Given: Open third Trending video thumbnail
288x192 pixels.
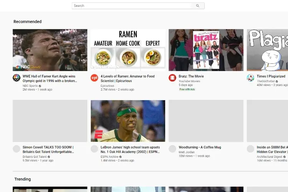Looking at the screenshot, I should tap(206, 189).
